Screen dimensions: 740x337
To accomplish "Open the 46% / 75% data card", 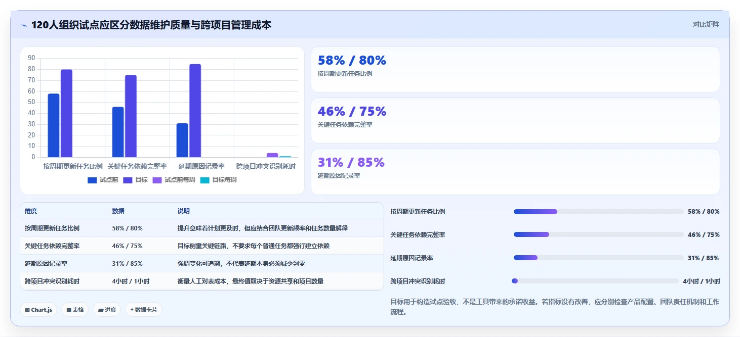I will click(515, 121).
